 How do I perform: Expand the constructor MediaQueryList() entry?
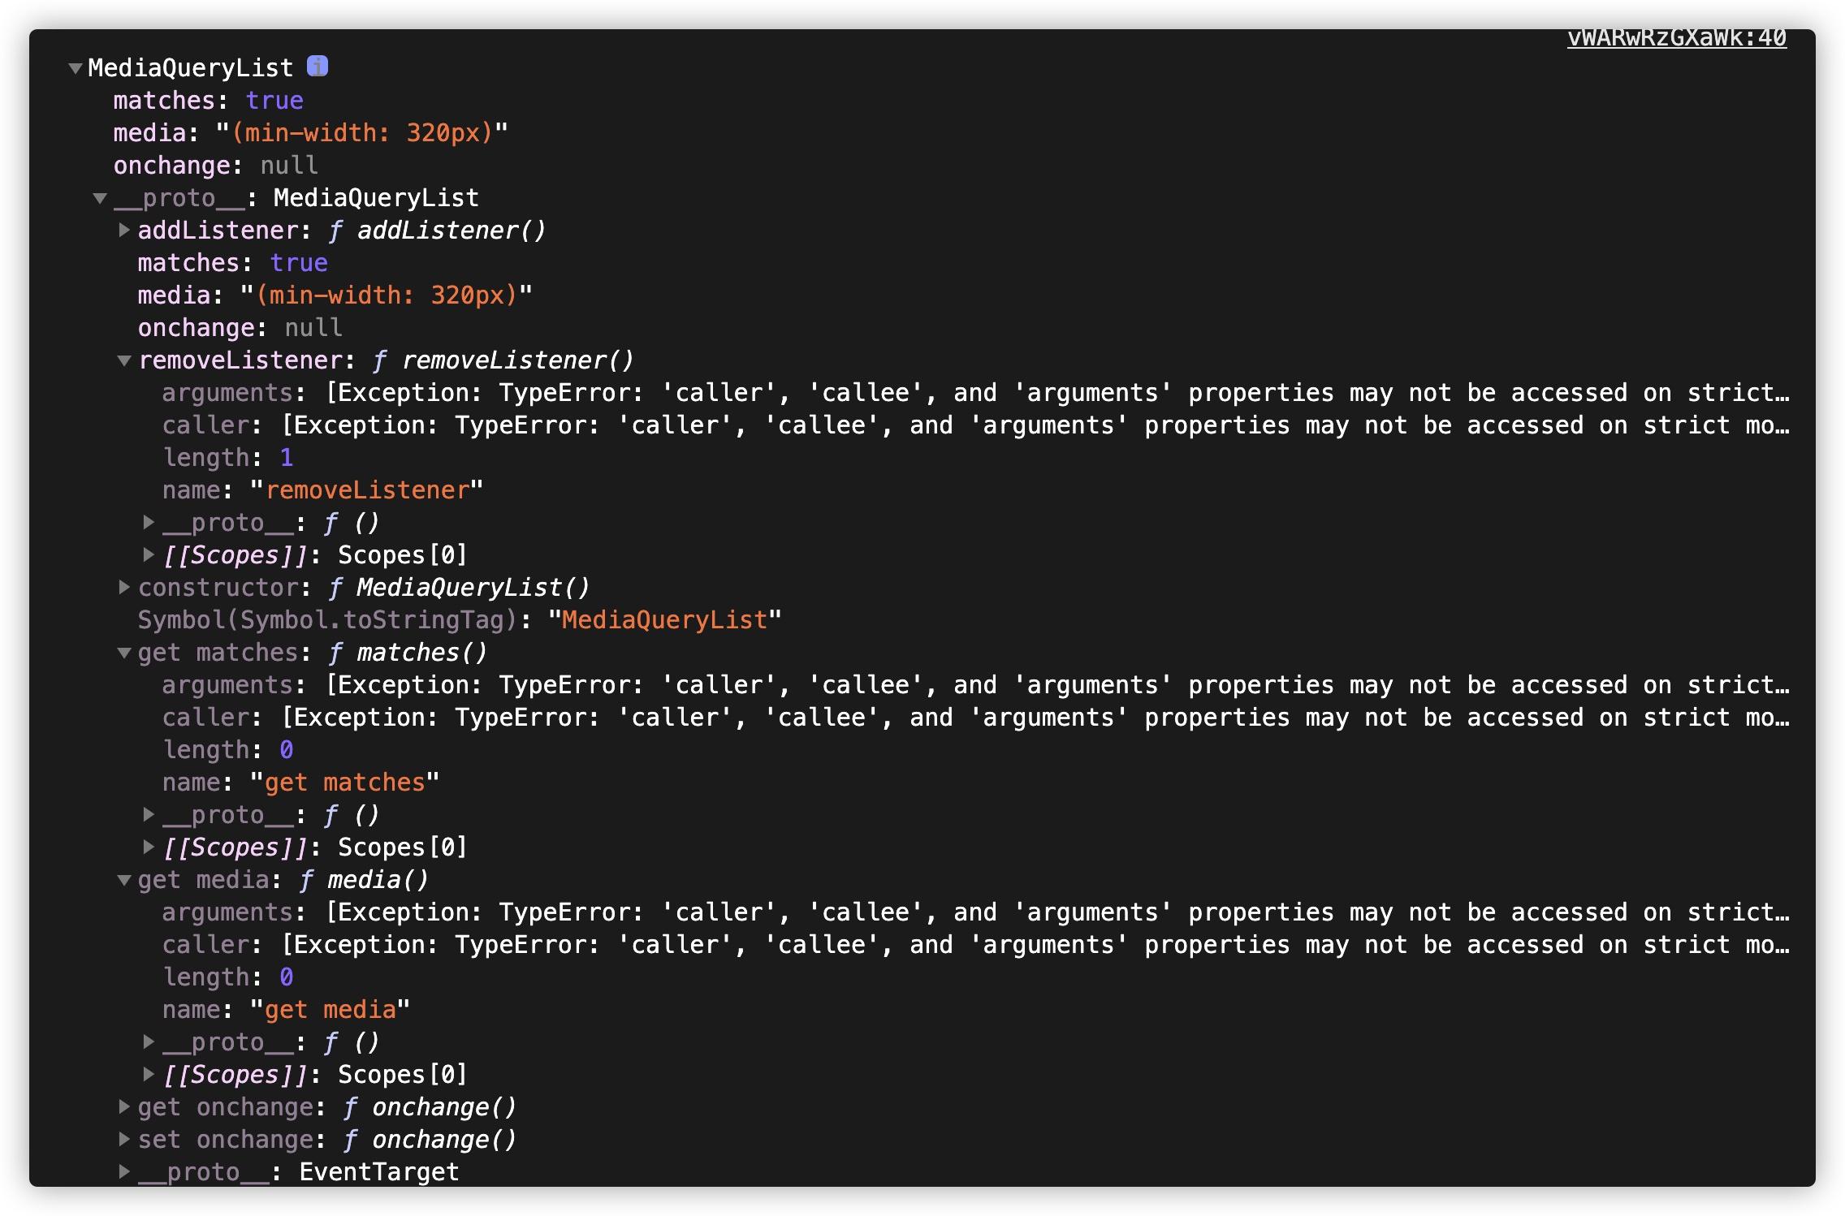(x=124, y=587)
